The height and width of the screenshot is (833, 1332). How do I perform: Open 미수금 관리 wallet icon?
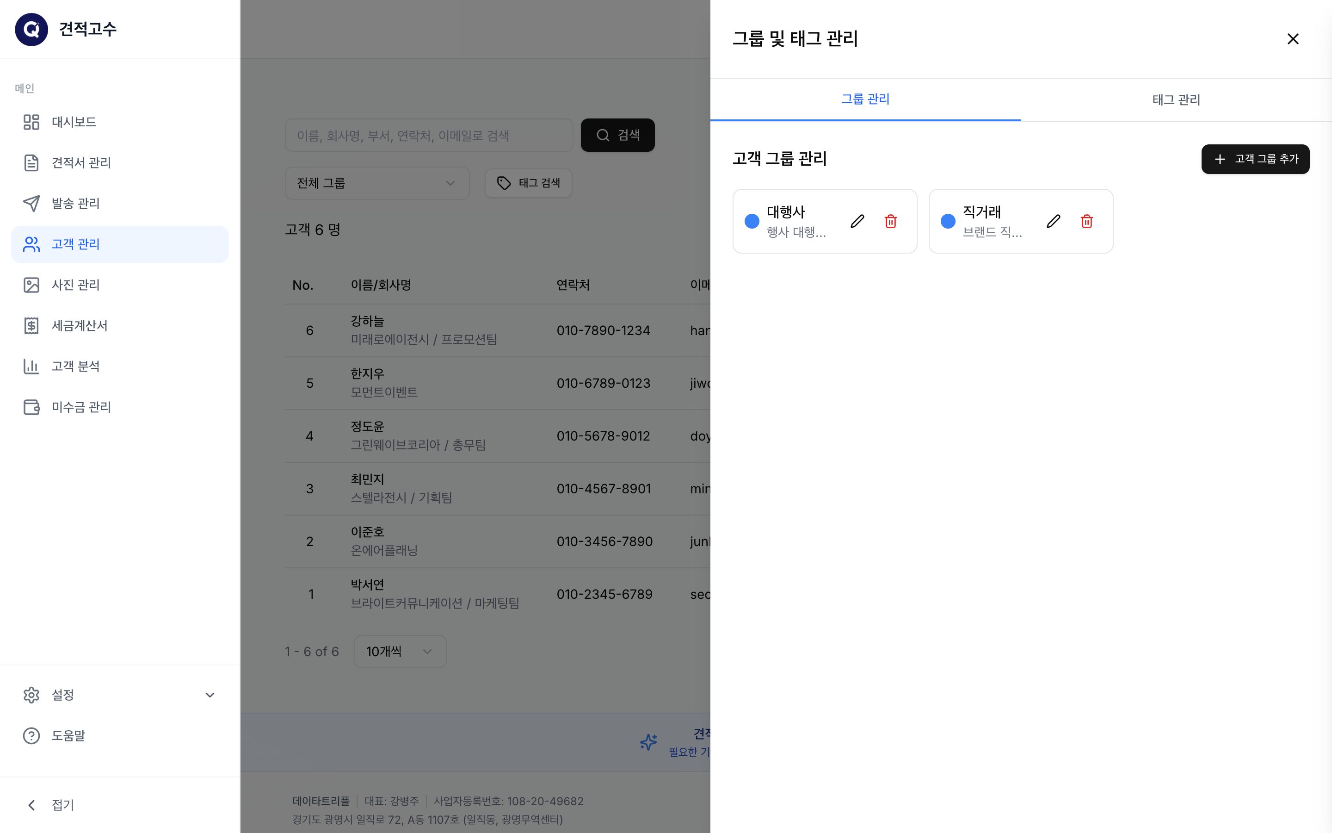(x=31, y=407)
